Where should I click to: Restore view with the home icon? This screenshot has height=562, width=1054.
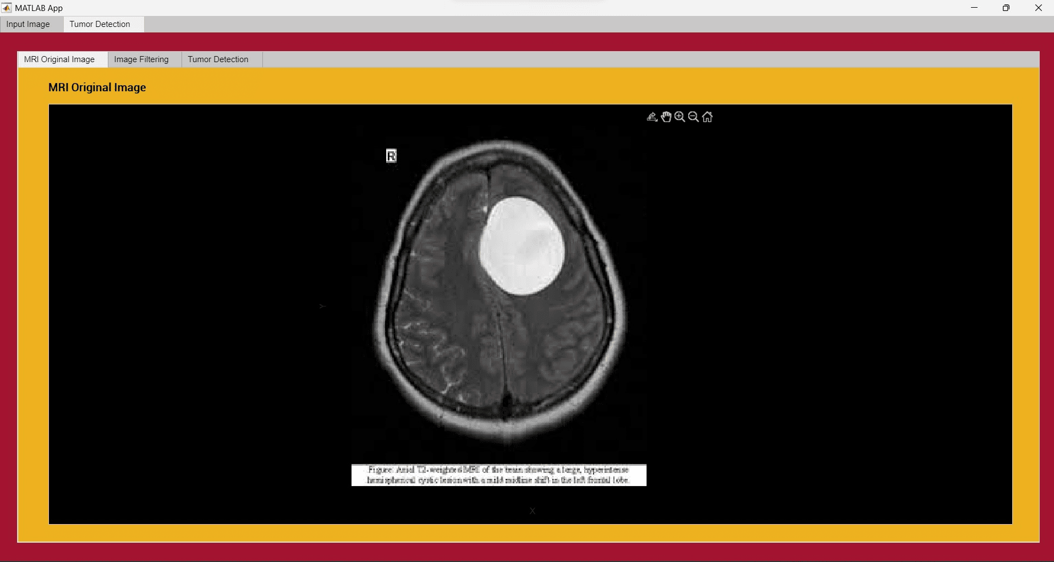coord(708,117)
